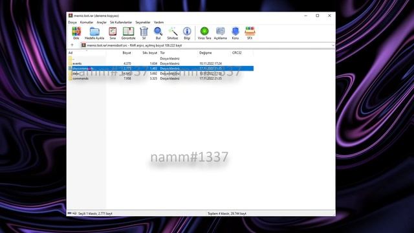Click the WinRAR title bar app icon
Screen dimensions: 414x233
(x=71, y=16)
